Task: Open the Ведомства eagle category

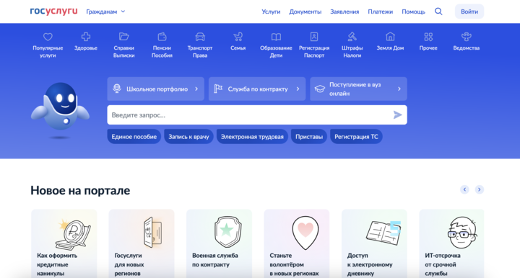Action: [x=467, y=42]
